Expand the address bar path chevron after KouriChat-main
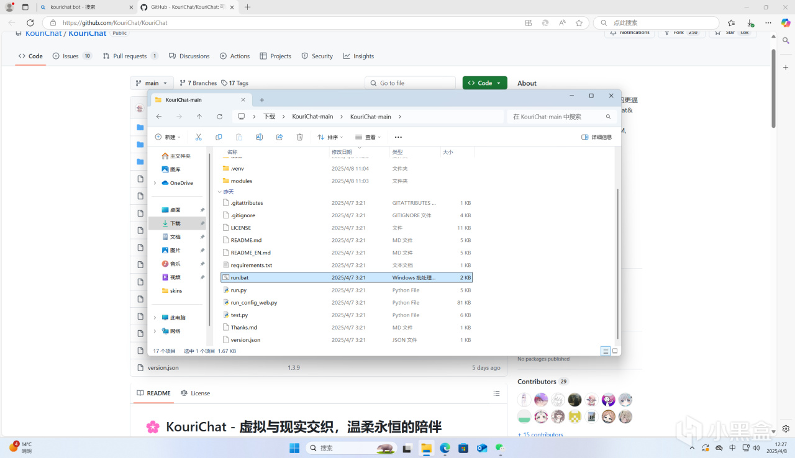Screen dimensions: 795x458 tap(400, 117)
